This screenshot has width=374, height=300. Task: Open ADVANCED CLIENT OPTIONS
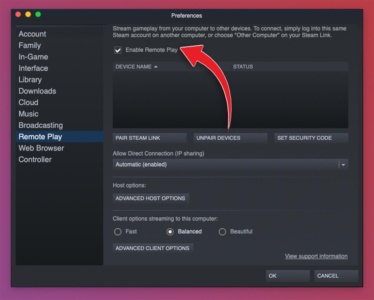coord(153,248)
